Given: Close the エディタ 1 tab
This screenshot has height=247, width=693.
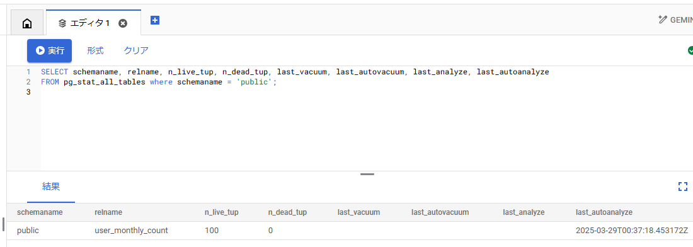Looking at the screenshot, I should tap(123, 23).
